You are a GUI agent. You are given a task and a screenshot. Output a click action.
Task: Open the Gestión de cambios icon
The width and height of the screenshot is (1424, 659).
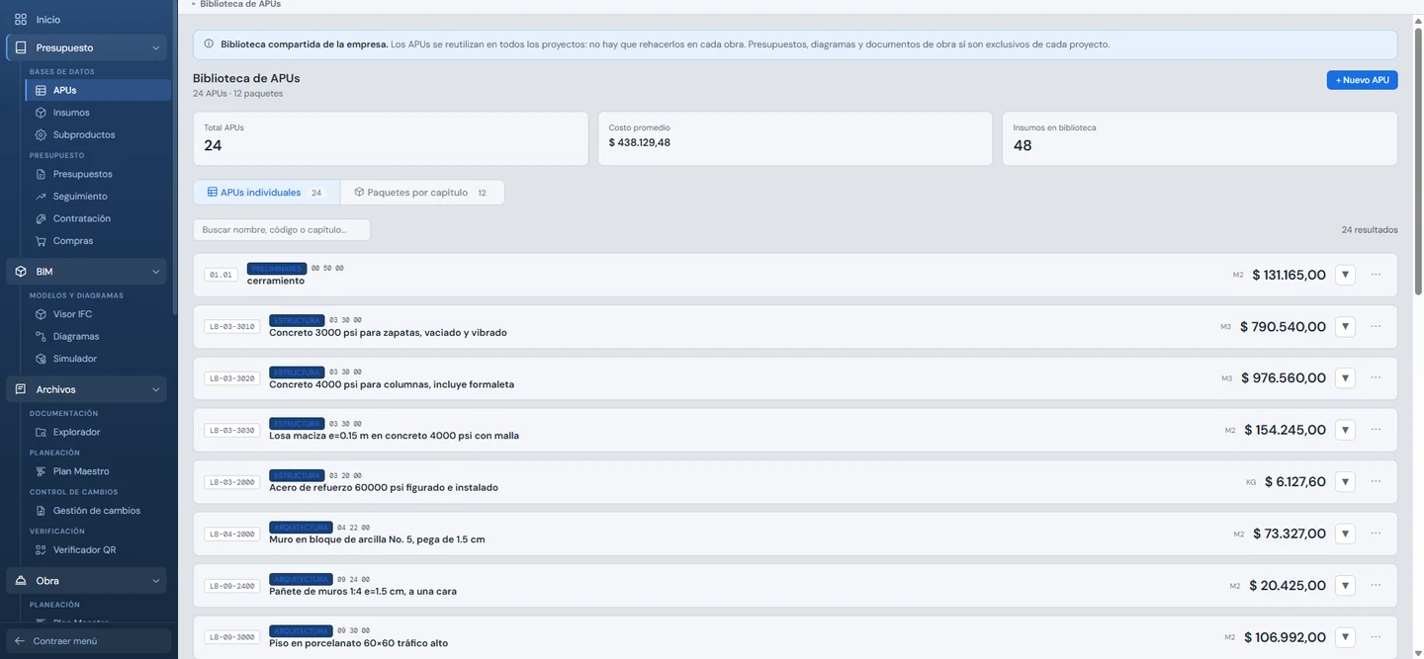coord(41,511)
